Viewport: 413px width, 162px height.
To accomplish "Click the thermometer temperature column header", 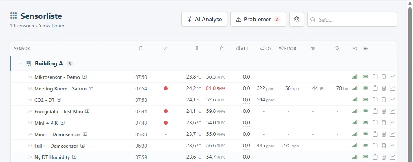I will coord(197,48).
